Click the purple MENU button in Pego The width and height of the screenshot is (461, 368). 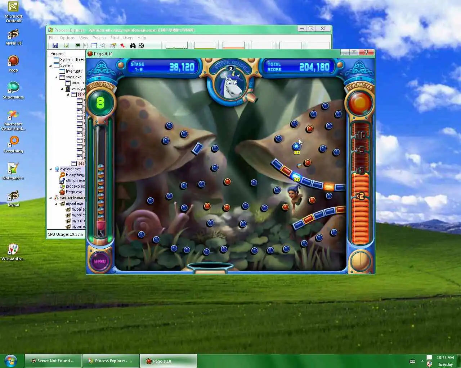pyautogui.click(x=100, y=261)
